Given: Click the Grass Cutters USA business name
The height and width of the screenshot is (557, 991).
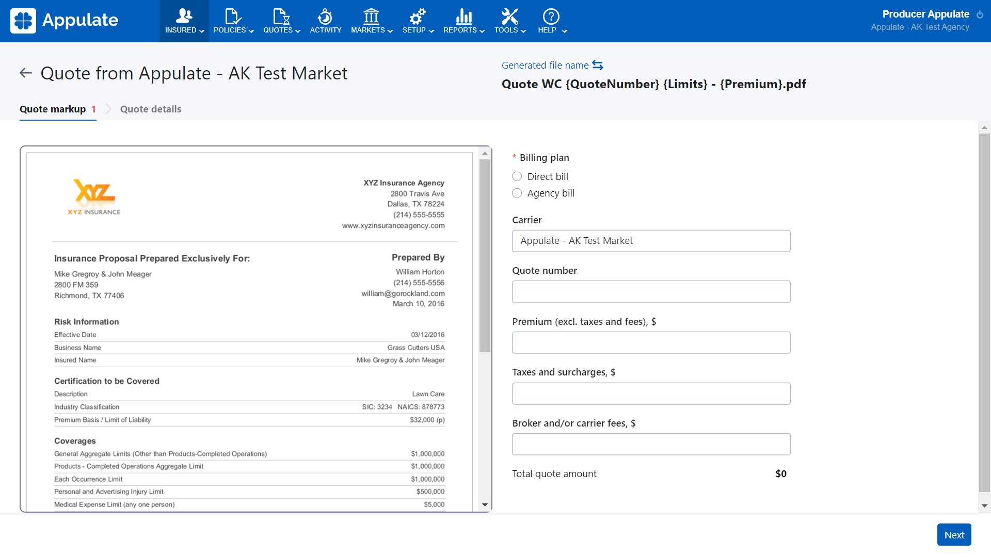Looking at the screenshot, I should [416, 348].
